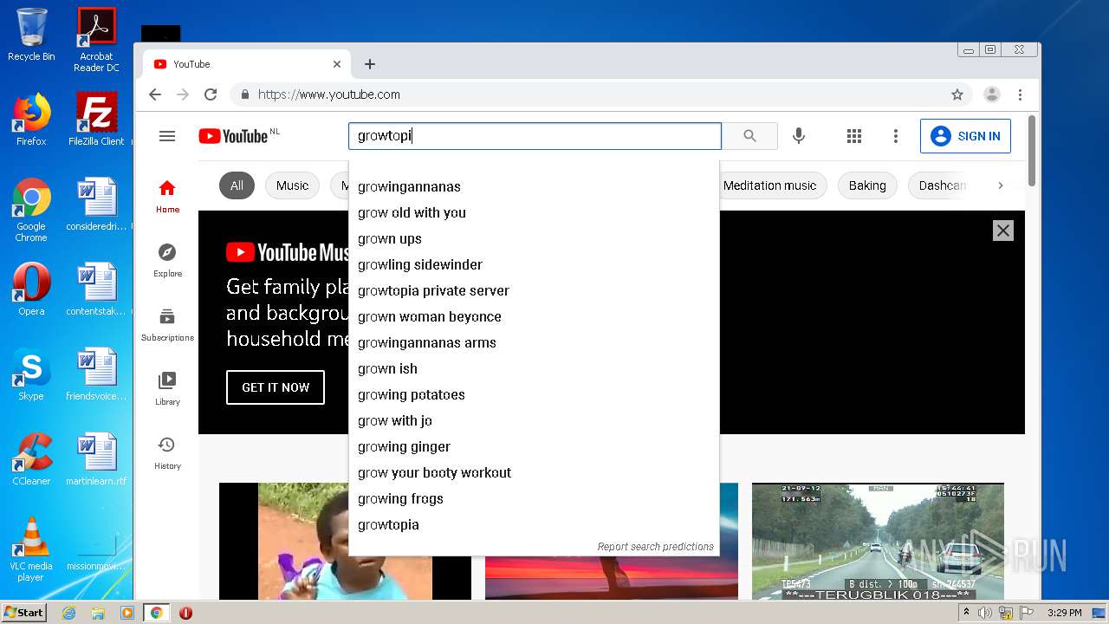Open martinlearn.rtf document on desktop
The height and width of the screenshot is (624, 1109).
(x=96, y=459)
